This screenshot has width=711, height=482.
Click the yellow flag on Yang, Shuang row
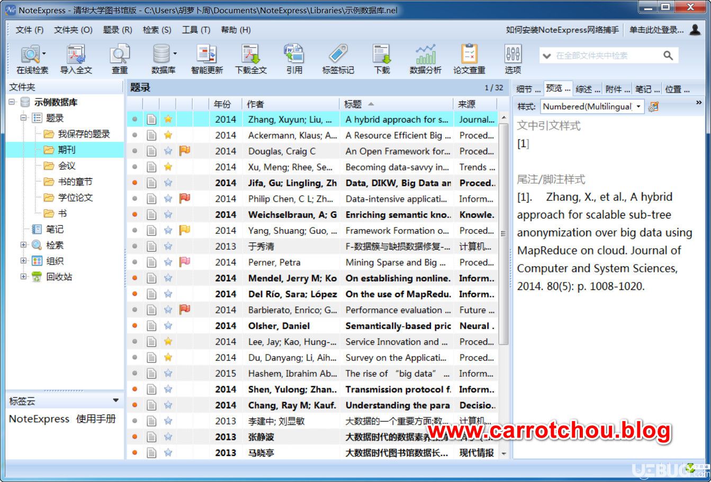tap(184, 230)
